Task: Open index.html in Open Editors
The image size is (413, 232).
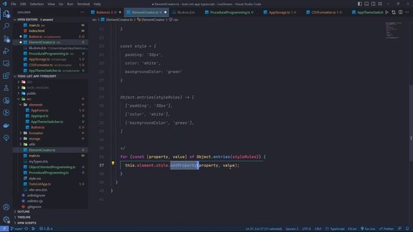Action: click(x=37, y=31)
